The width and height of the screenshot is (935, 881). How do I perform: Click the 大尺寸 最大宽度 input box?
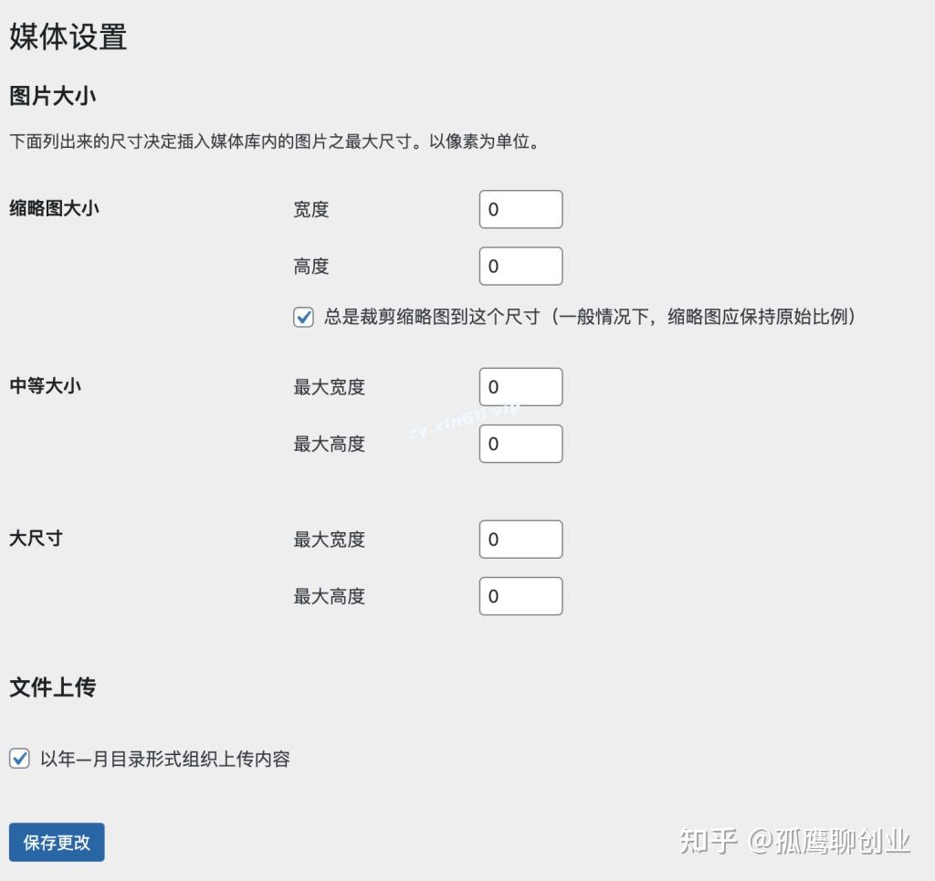click(x=520, y=539)
